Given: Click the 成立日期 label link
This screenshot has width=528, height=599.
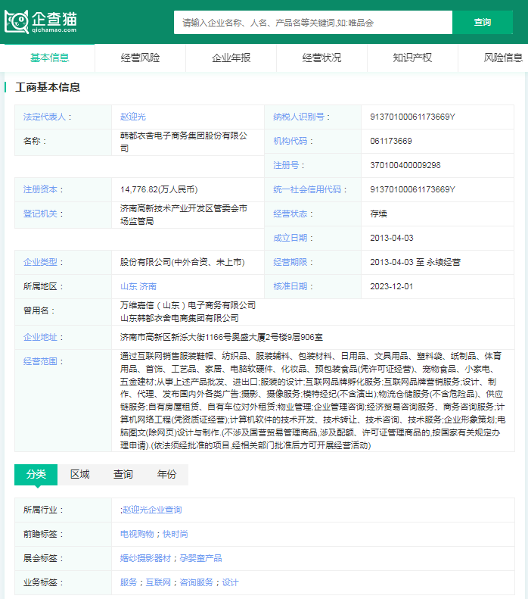Looking at the screenshot, I should 290,238.
